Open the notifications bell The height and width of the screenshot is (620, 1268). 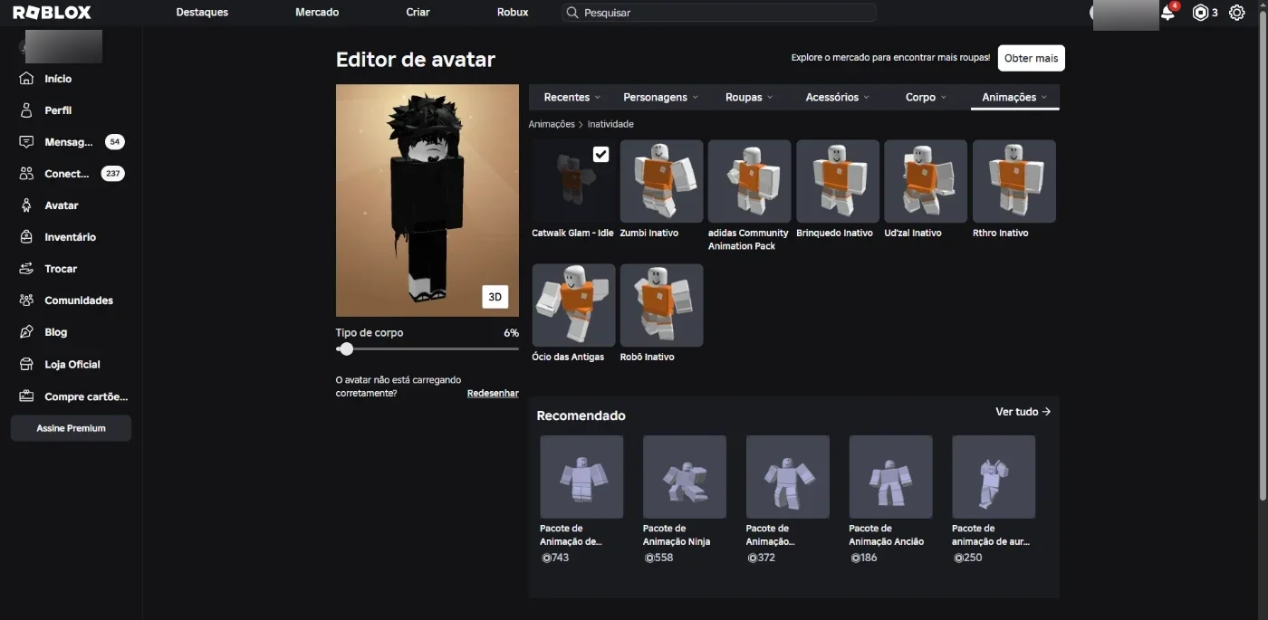[x=1167, y=13]
